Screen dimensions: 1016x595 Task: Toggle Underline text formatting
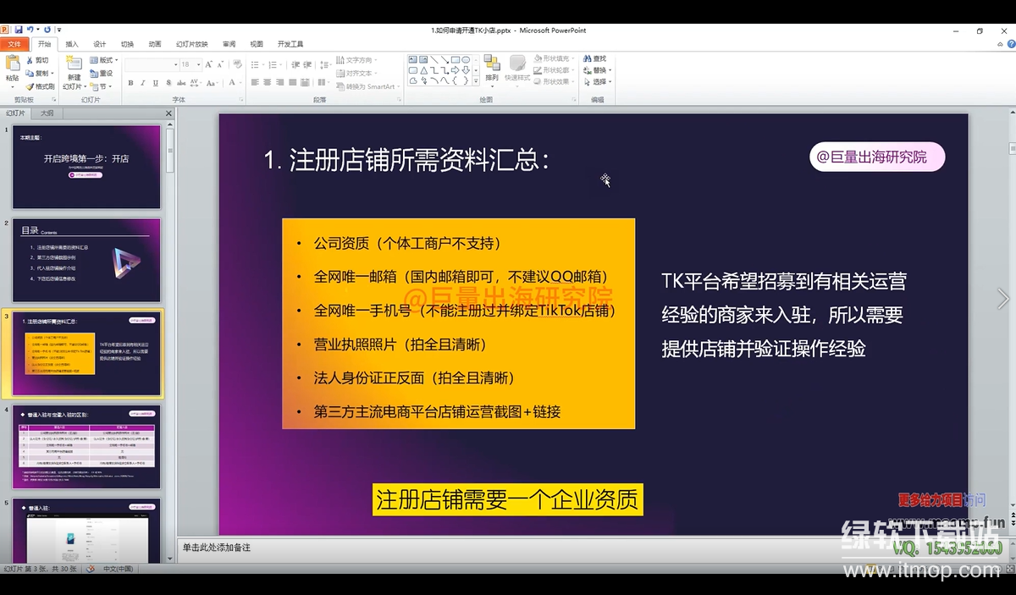tap(156, 83)
